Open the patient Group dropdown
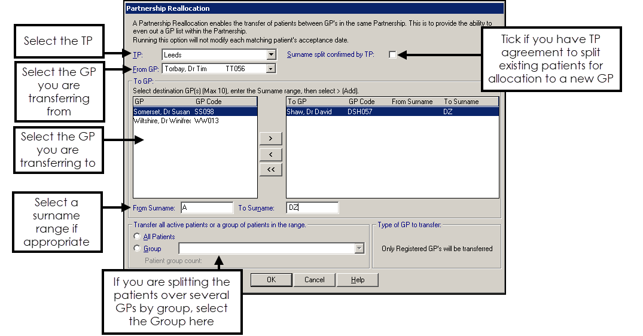This screenshot has width=643, height=336. coord(359,249)
